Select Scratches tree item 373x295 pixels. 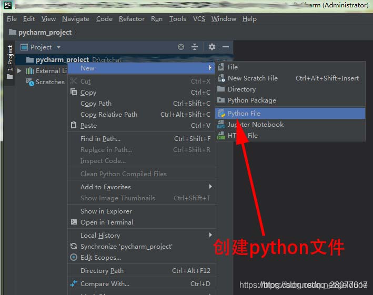point(50,82)
